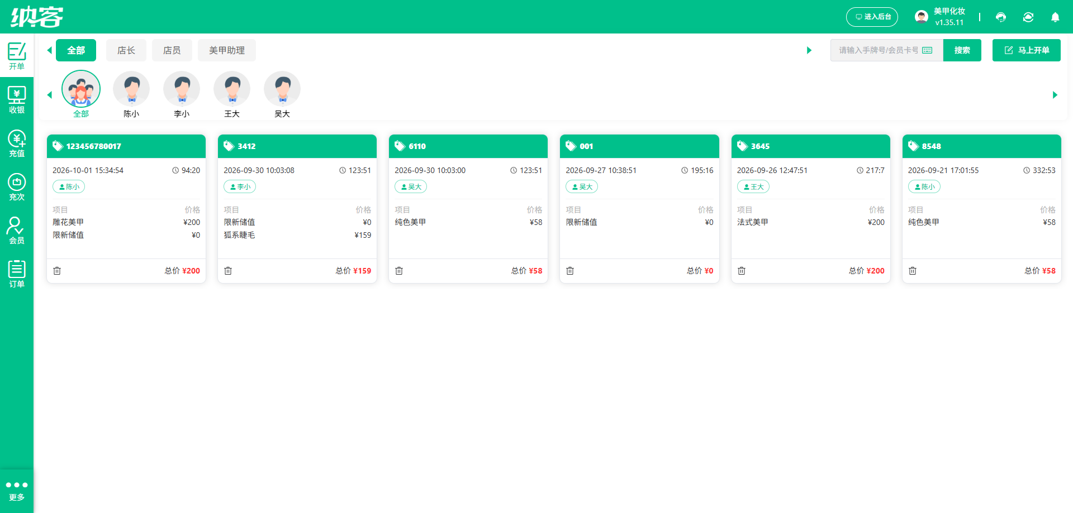Select the 店员 role tab

(x=172, y=50)
